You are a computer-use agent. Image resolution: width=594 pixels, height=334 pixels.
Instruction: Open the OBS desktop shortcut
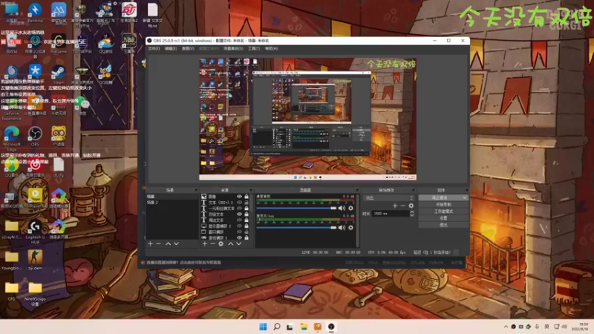coord(35,136)
